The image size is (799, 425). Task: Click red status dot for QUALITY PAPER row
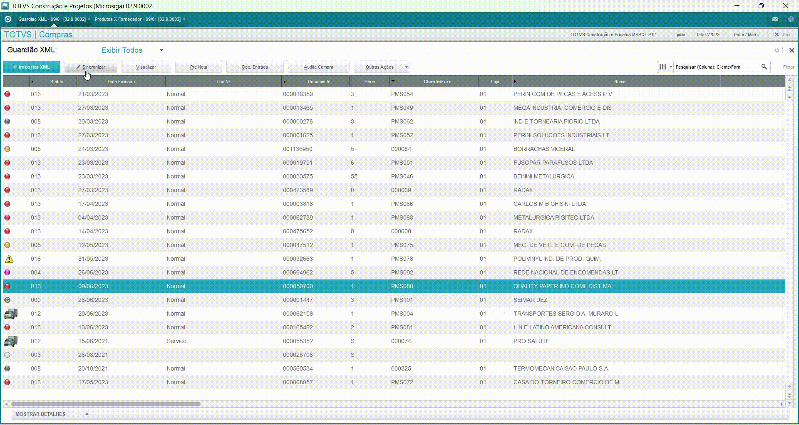(7, 286)
